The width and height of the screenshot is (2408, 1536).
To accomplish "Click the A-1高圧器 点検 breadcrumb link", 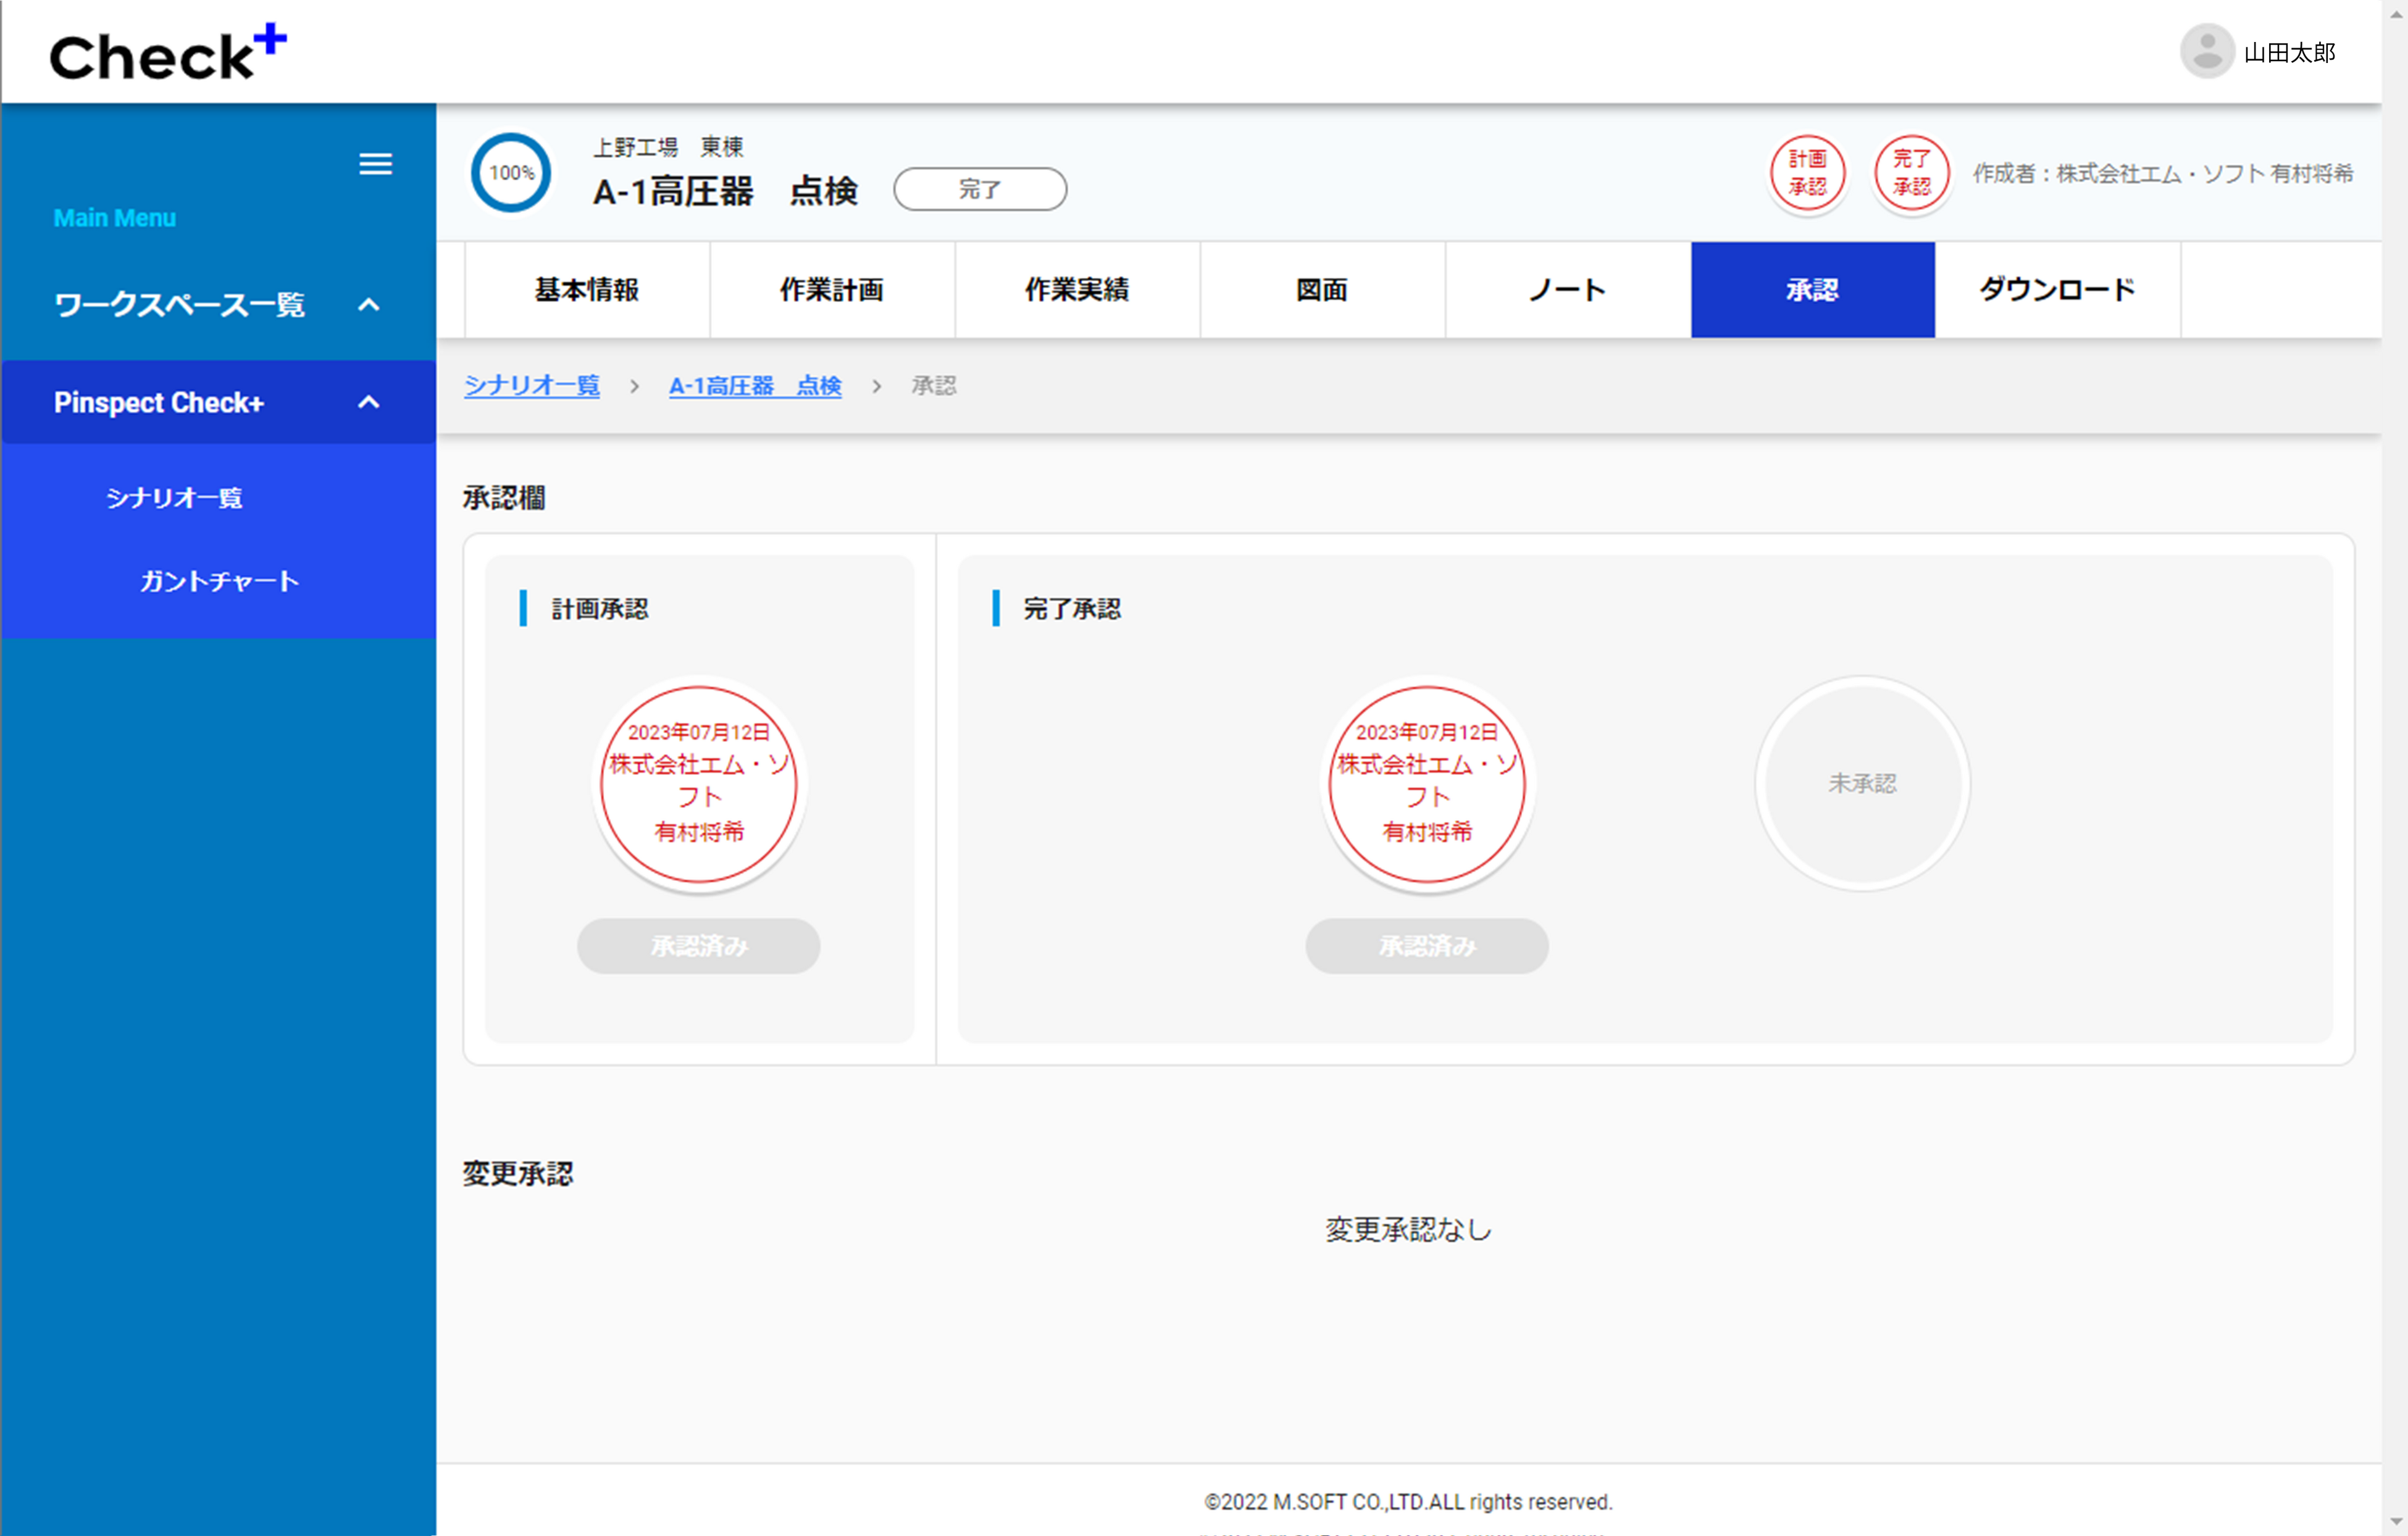I will [x=755, y=386].
